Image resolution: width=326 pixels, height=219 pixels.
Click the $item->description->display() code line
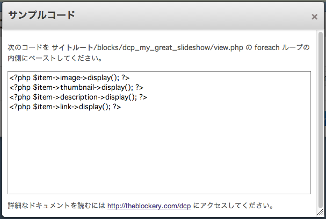tap(78, 97)
